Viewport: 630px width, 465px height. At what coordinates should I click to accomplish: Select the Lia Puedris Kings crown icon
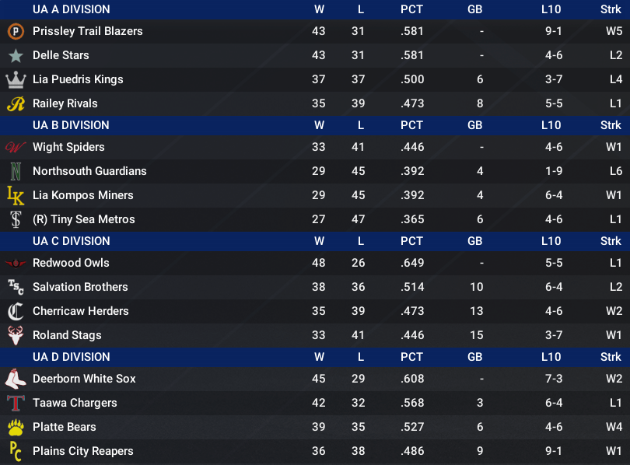tap(16, 79)
